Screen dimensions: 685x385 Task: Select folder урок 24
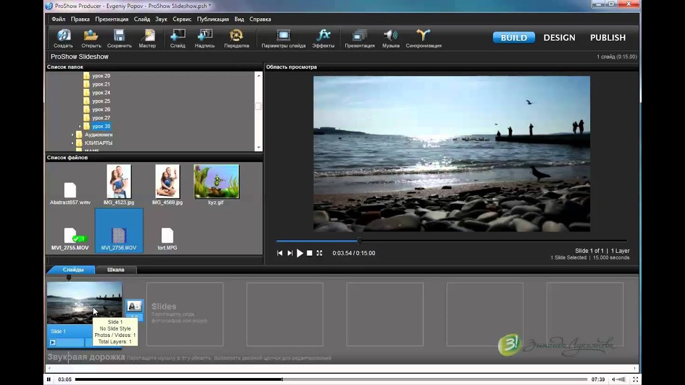click(x=101, y=93)
